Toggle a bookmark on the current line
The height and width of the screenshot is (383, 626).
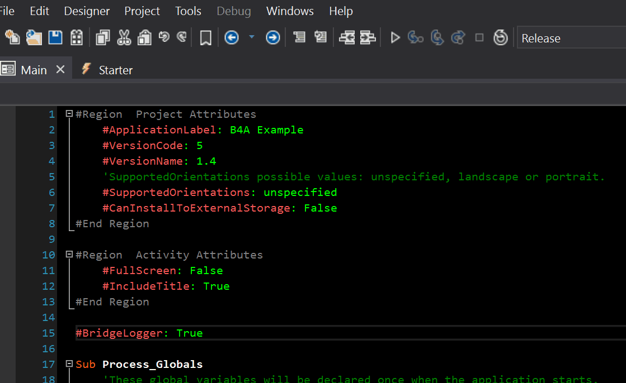click(205, 37)
